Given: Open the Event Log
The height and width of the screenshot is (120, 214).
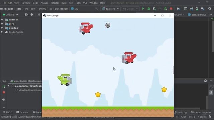Looking at the screenshot, I should click(x=180, y=112).
